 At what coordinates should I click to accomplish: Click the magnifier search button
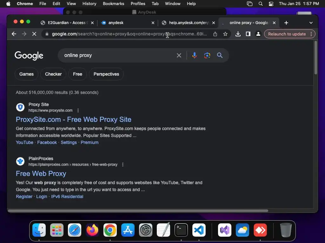pyautogui.click(x=220, y=55)
